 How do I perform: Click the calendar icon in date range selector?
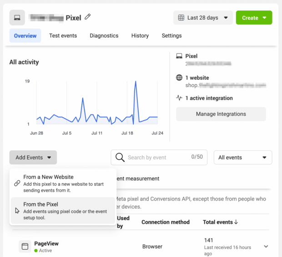pyautogui.click(x=181, y=18)
